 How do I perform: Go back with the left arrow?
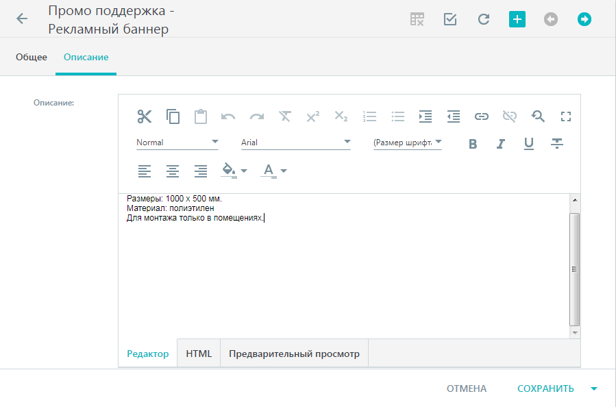point(22,18)
